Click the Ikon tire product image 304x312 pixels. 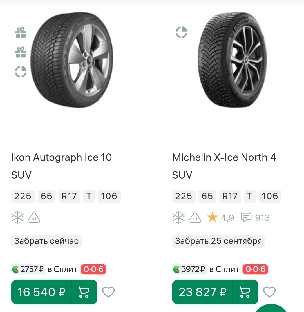(x=72, y=60)
